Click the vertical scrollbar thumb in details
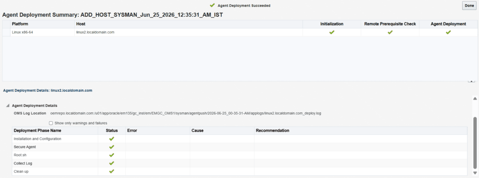Viewport: 479px width, 178px height. click(475, 143)
